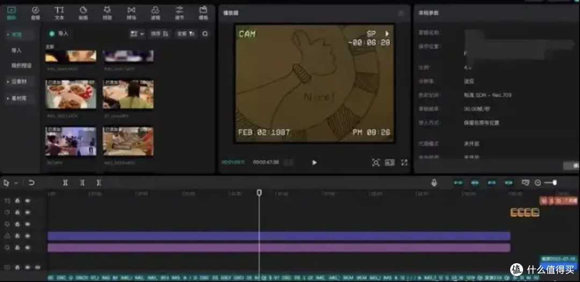Image resolution: width=580 pixels, height=282 pixels.
Task: Select the green-shirt person clip thumbnail
Action: [128, 94]
